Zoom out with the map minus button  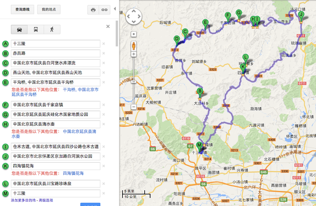[x=134, y=107]
